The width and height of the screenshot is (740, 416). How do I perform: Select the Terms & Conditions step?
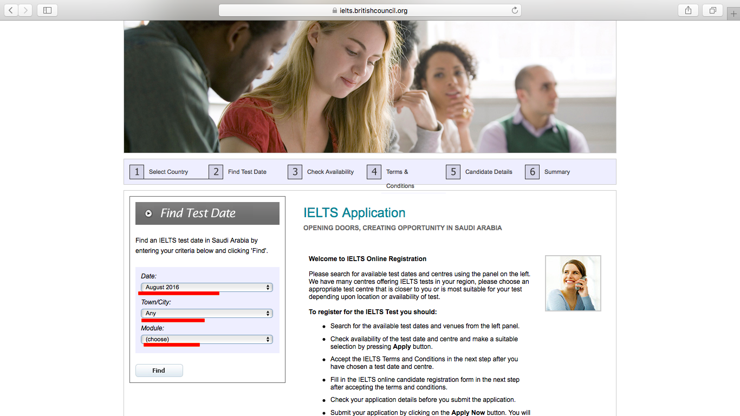[400, 179]
